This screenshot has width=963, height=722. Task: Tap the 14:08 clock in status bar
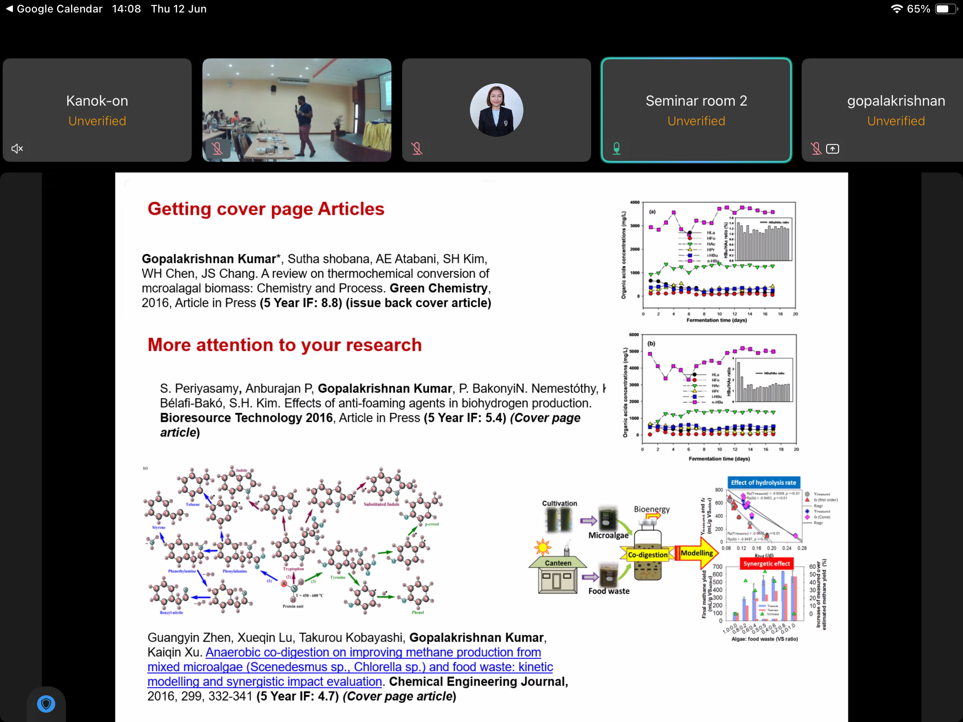[126, 9]
